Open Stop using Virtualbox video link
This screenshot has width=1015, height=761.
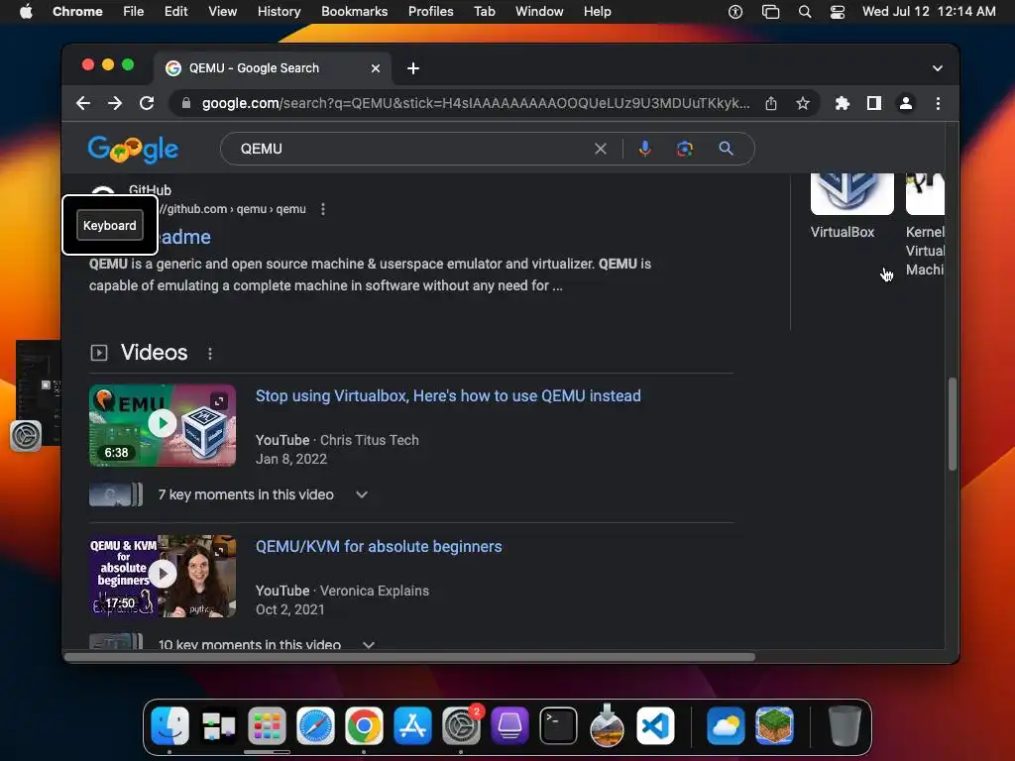(x=448, y=396)
